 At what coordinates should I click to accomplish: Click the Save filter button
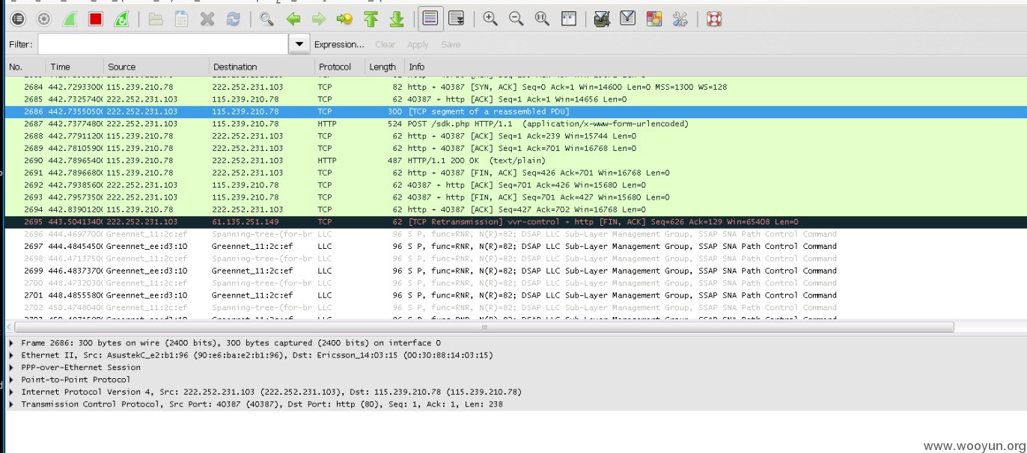coord(451,44)
